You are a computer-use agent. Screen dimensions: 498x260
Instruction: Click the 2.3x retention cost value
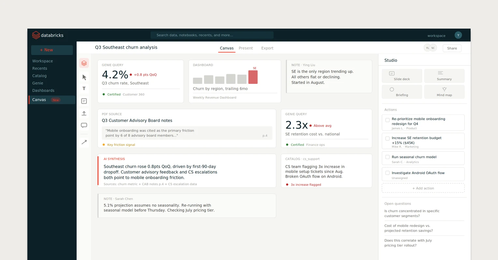pos(296,125)
